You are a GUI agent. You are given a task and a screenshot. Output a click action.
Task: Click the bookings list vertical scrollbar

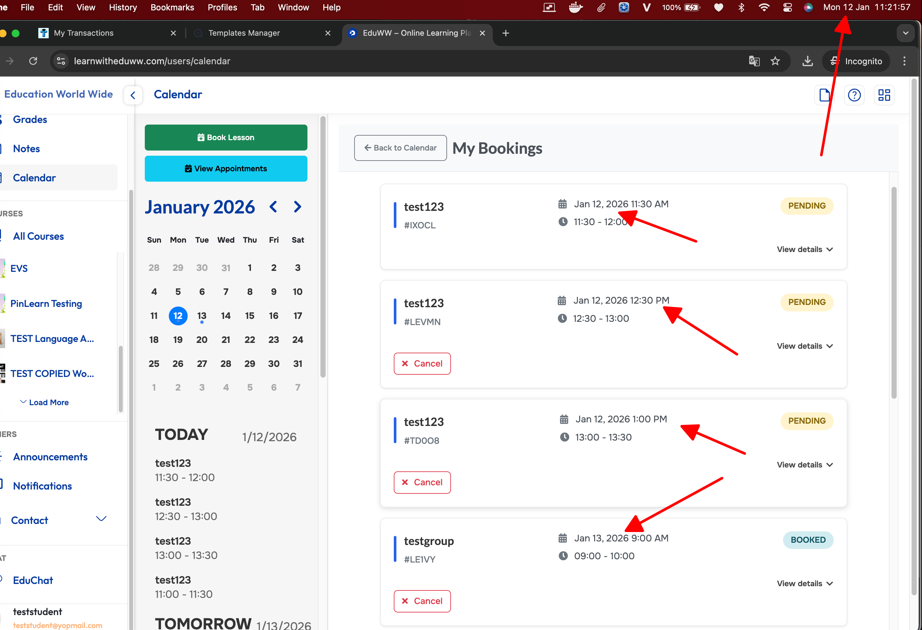893,292
